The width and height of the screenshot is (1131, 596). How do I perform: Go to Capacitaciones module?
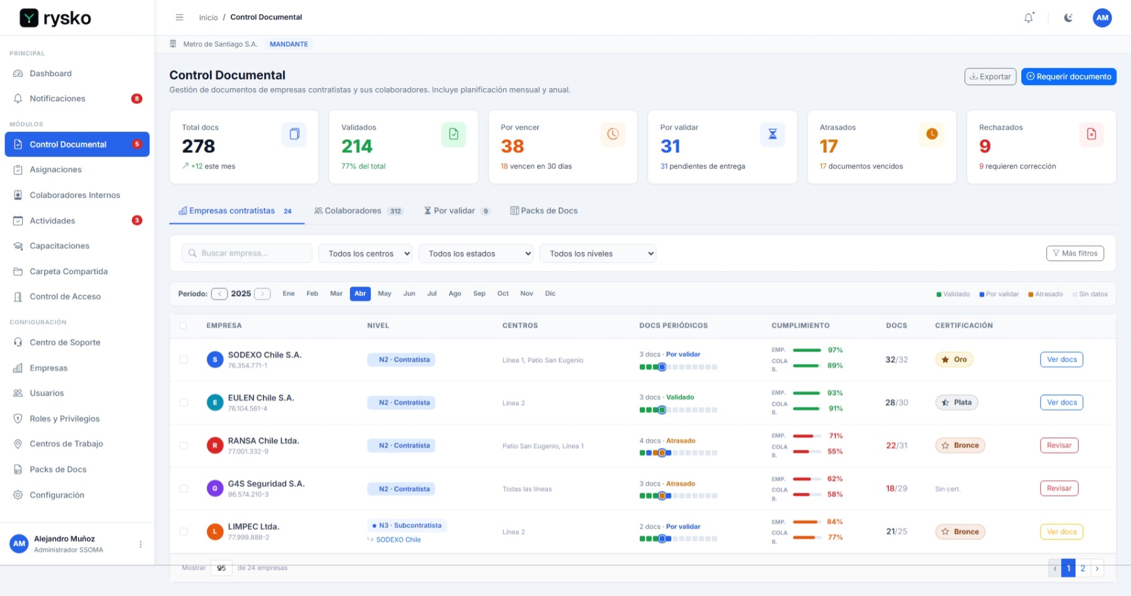pyautogui.click(x=77, y=246)
